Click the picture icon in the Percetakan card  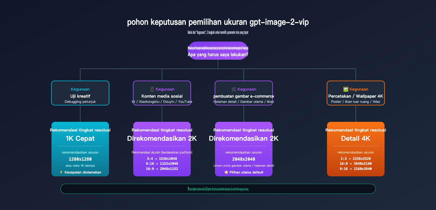[346, 89]
